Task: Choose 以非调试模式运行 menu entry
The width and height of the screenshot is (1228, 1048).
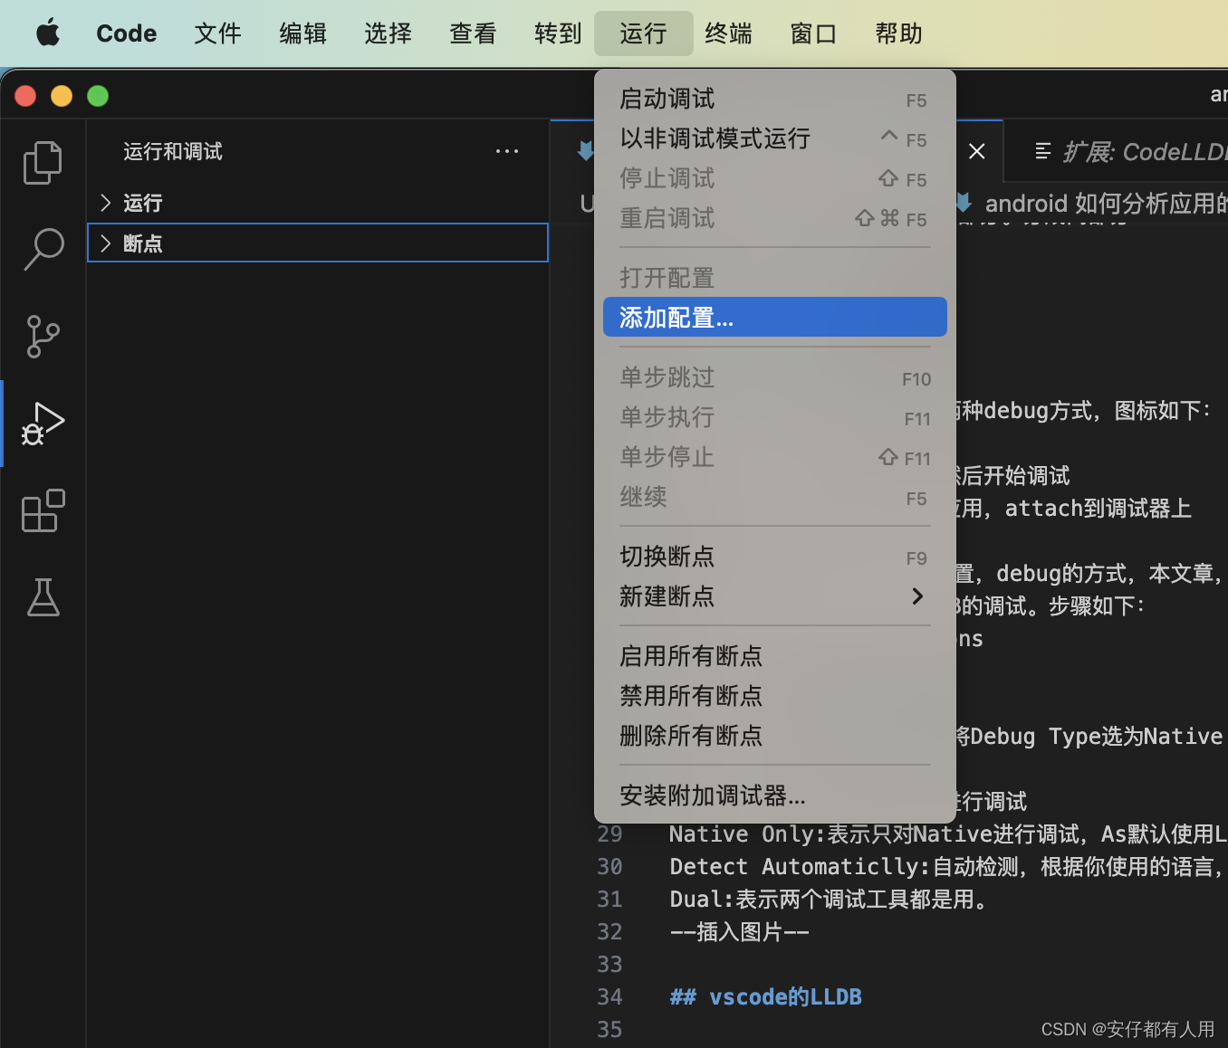Action: coord(775,138)
